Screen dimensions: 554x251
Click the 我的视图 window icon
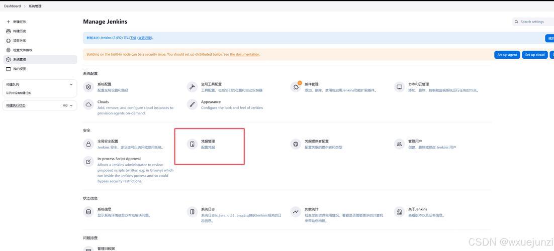(x=9, y=69)
